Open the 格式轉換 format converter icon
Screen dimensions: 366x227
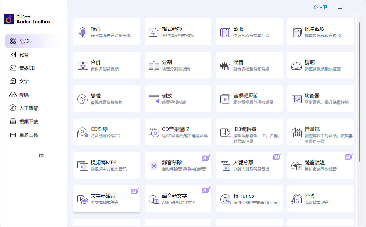[154, 32]
